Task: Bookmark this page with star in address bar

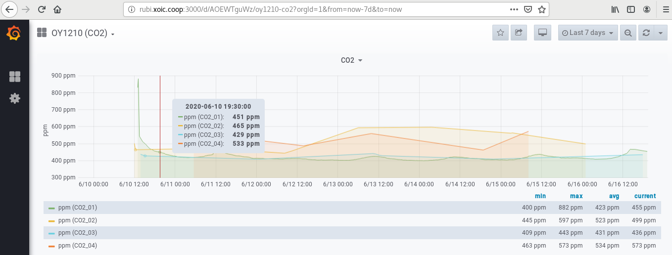Action: (542, 9)
